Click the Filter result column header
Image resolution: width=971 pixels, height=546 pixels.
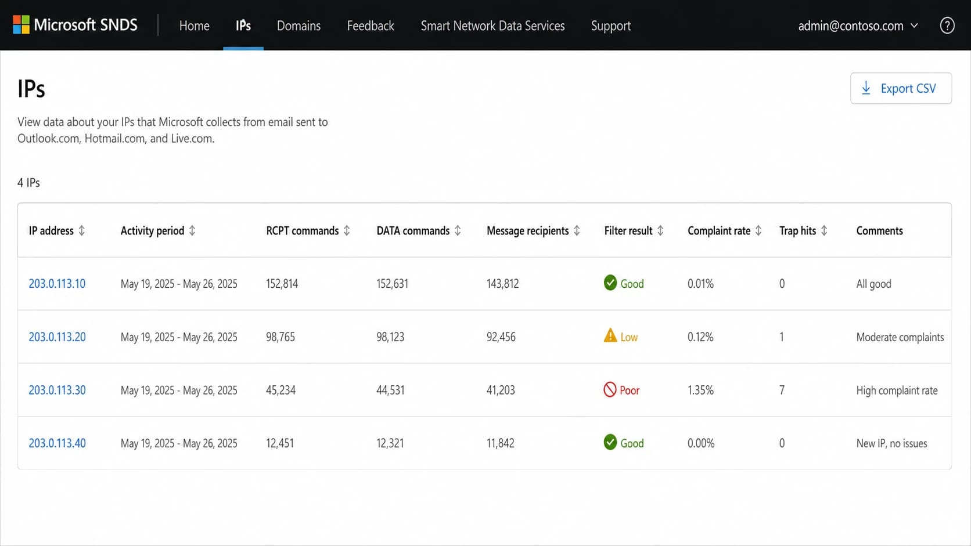628,230
